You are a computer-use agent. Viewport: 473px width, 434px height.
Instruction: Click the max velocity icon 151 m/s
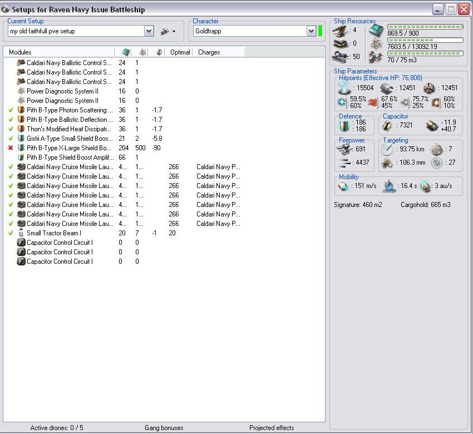point(343,186)
